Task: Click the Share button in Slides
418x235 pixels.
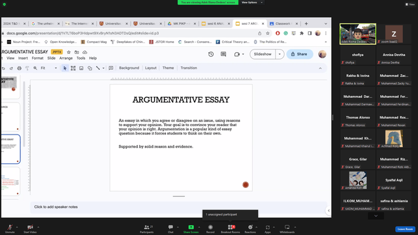Action: 299,54
